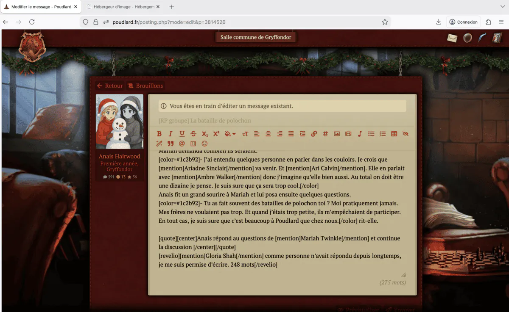The image size is (509, 312).
Task: Apply subscript formatting
Action: (205, 134)
